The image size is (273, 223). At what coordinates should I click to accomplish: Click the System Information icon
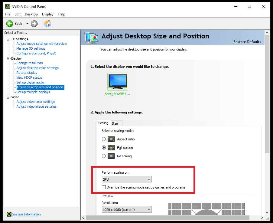click(9, 214)
